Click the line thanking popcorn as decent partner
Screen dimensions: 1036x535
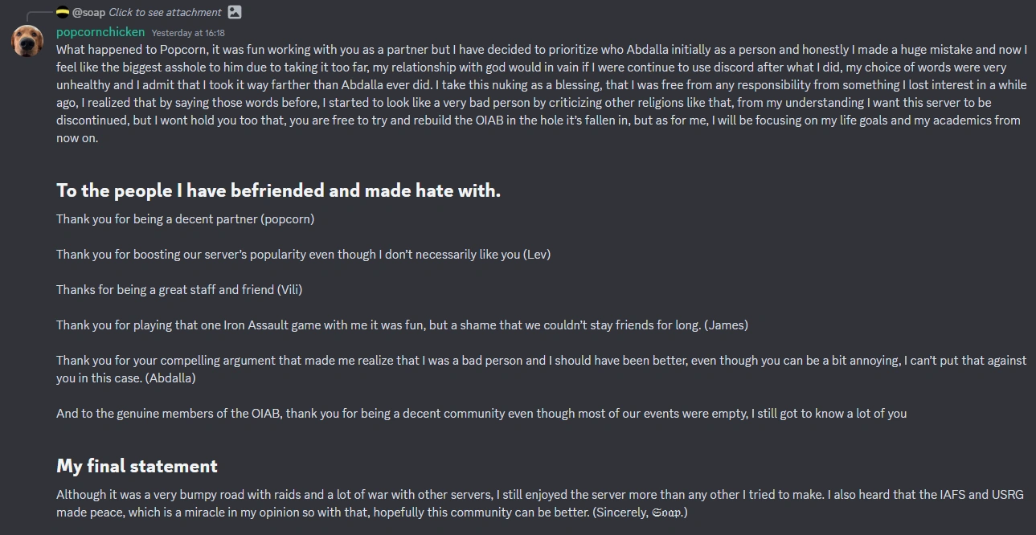[x=185, y=218]
